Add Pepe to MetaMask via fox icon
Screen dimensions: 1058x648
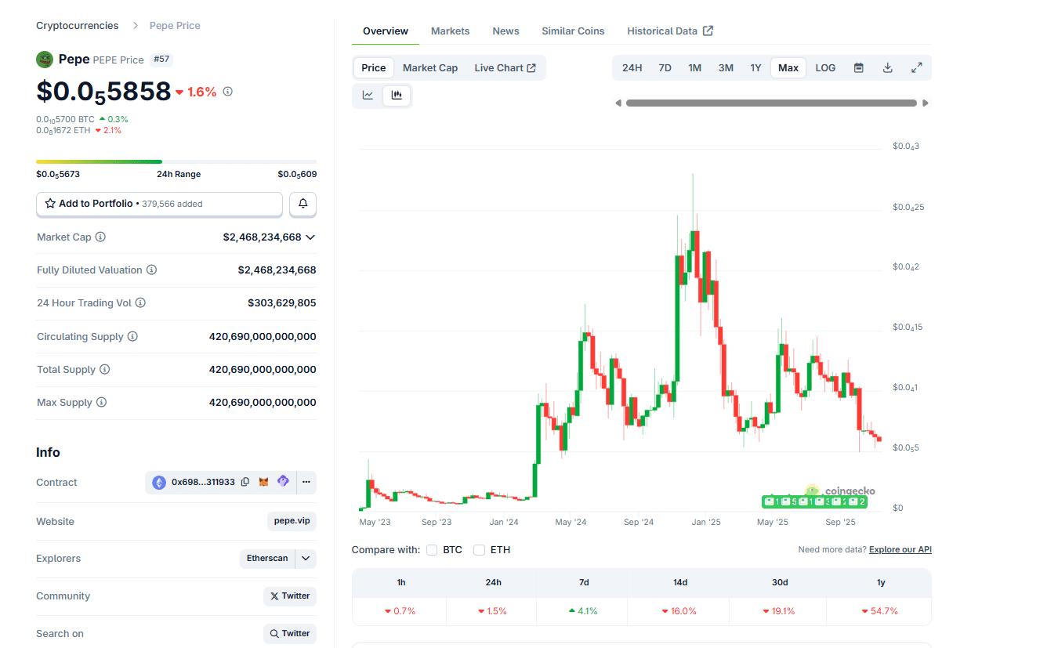(x=264, y=482)
